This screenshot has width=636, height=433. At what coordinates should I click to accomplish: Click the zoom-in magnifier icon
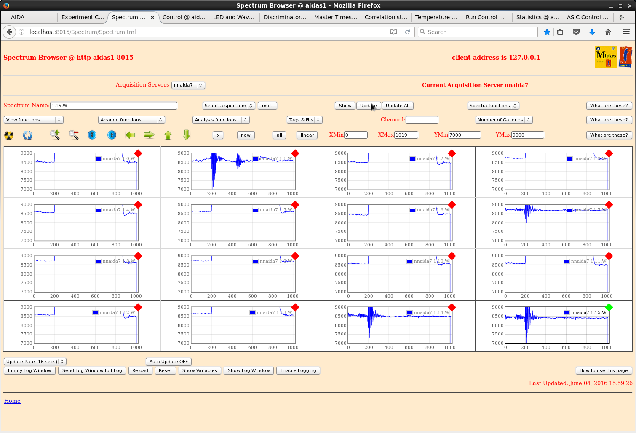point(55,135)
